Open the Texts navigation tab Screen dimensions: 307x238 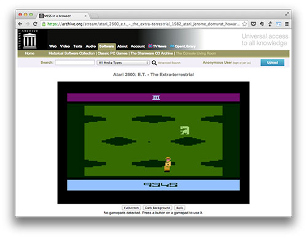point(78,46)
